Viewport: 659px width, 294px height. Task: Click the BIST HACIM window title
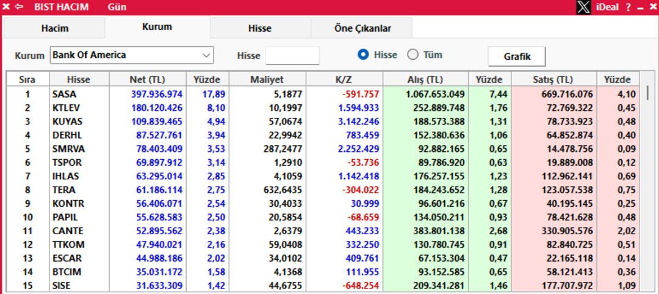click(x=62, y=7)
